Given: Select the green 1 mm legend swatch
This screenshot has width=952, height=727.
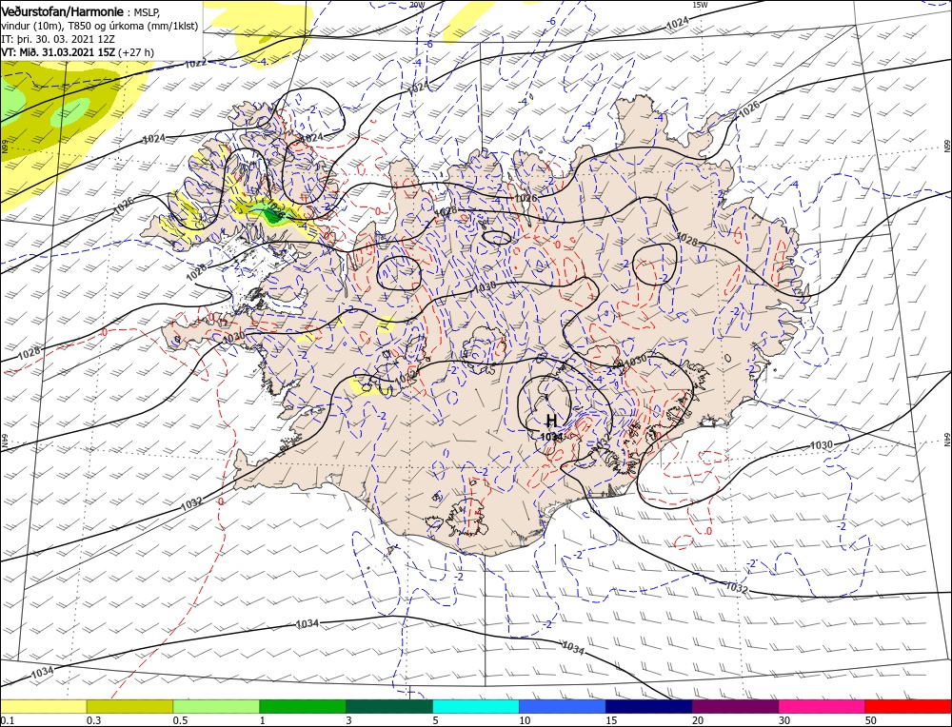Looking at the screenshot, I should 303,706.
